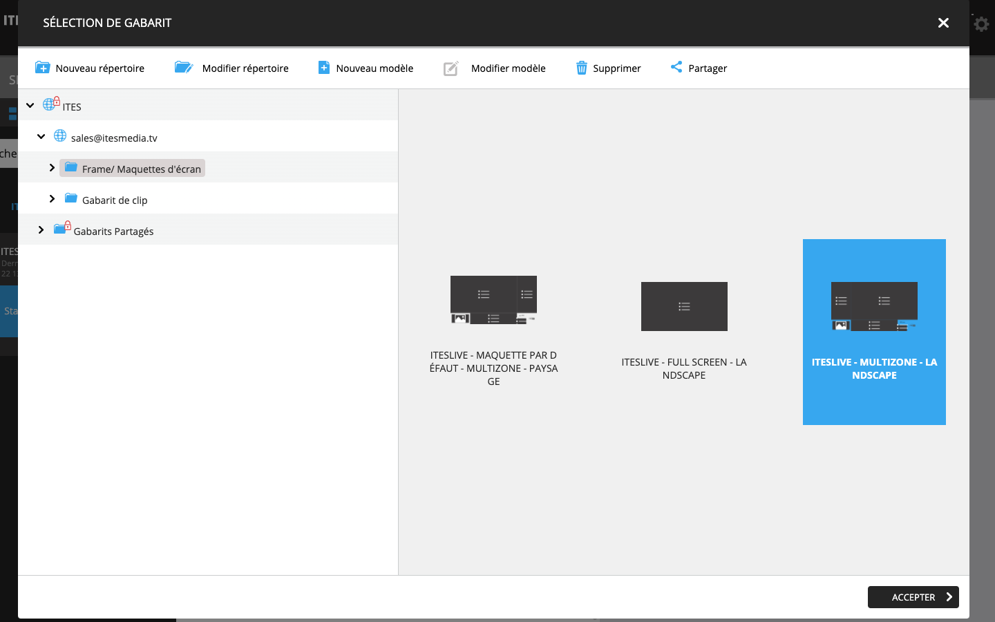Choose Supprimer in the toolbar

point(617,68)
